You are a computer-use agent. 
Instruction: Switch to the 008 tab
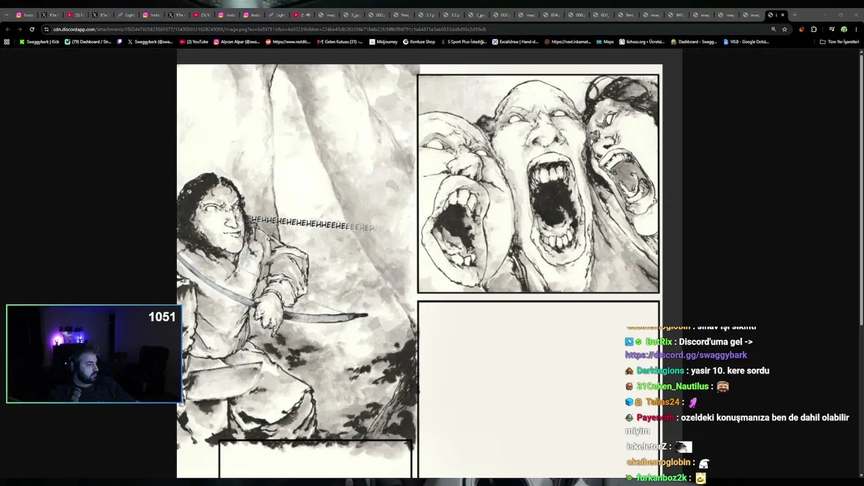[x=578, y=15]
